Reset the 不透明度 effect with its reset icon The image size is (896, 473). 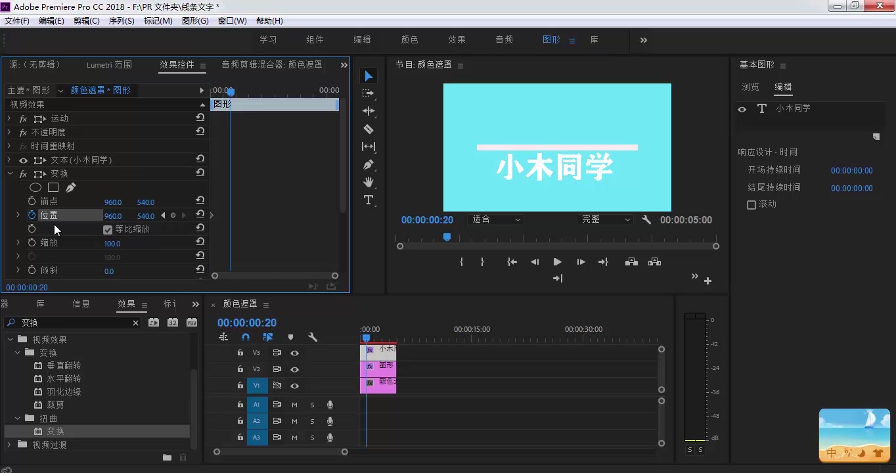click(x=200, y=131)
